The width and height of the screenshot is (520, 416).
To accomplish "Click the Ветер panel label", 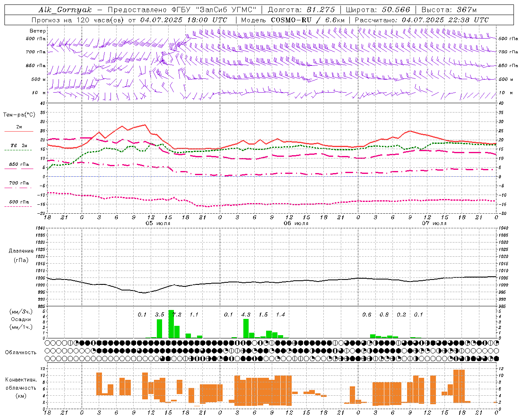I will 38,31.
